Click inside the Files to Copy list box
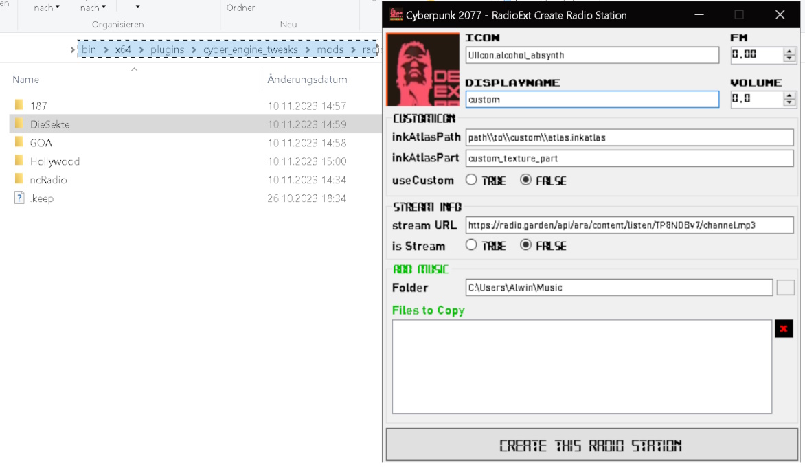 click(582, 367)
